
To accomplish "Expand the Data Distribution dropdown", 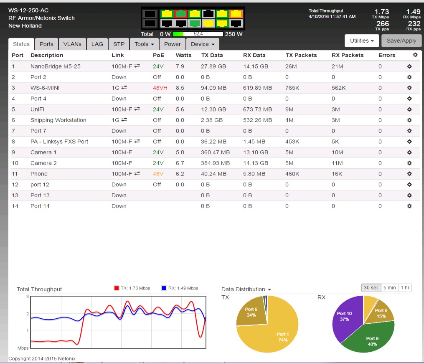I will [246, 289].
